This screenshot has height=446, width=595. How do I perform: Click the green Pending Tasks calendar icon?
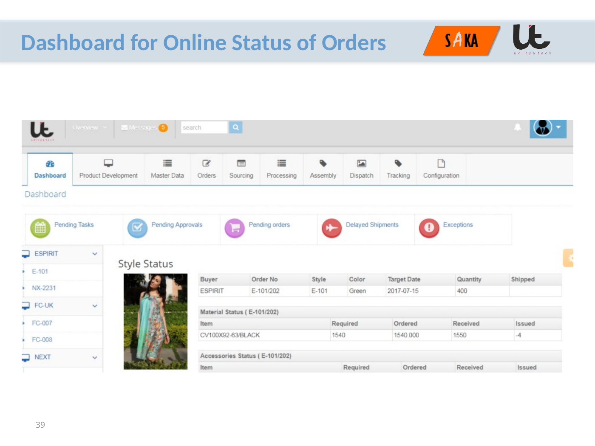pos(40,228)
